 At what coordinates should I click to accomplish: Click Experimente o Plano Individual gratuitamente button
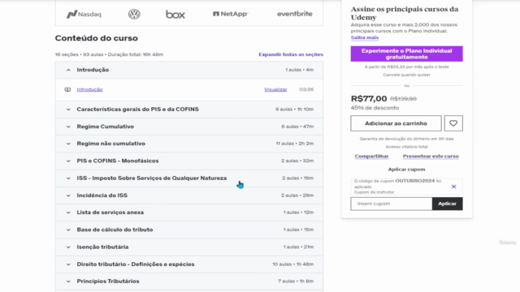(406, 54)
